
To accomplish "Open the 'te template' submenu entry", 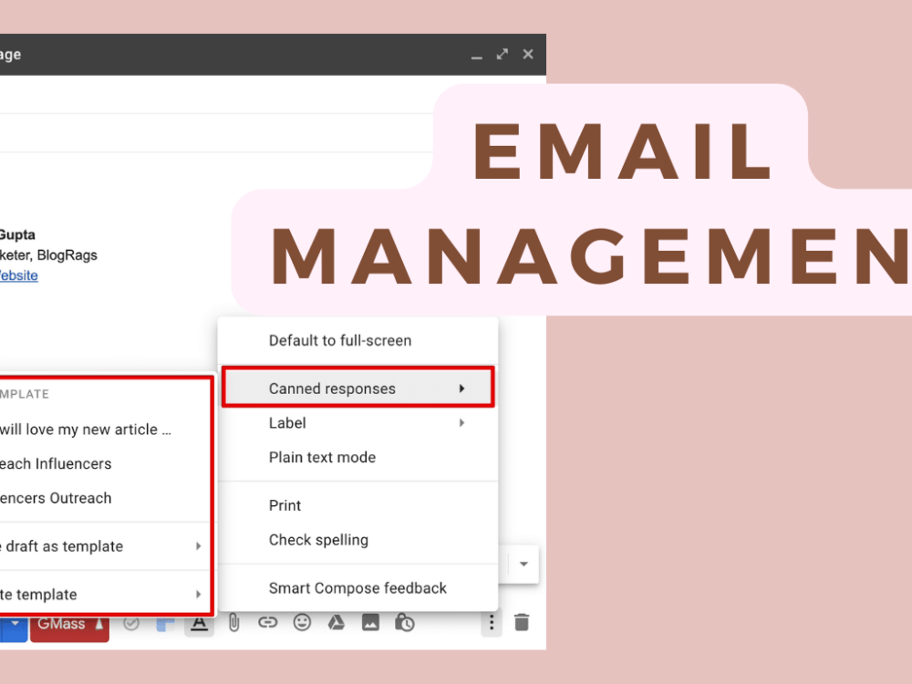I will click(105, 595).
